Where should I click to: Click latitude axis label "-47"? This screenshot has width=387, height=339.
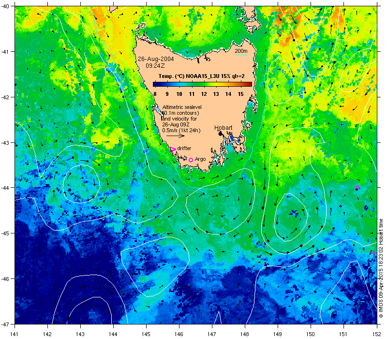click(x=4, y=324)
